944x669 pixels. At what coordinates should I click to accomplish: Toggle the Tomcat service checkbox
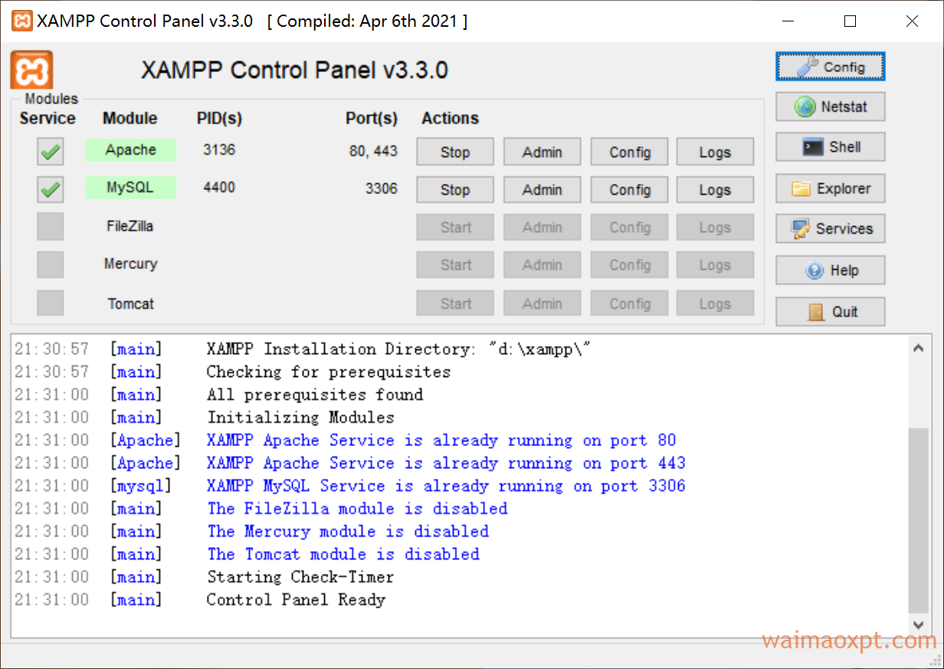(51, 303)
